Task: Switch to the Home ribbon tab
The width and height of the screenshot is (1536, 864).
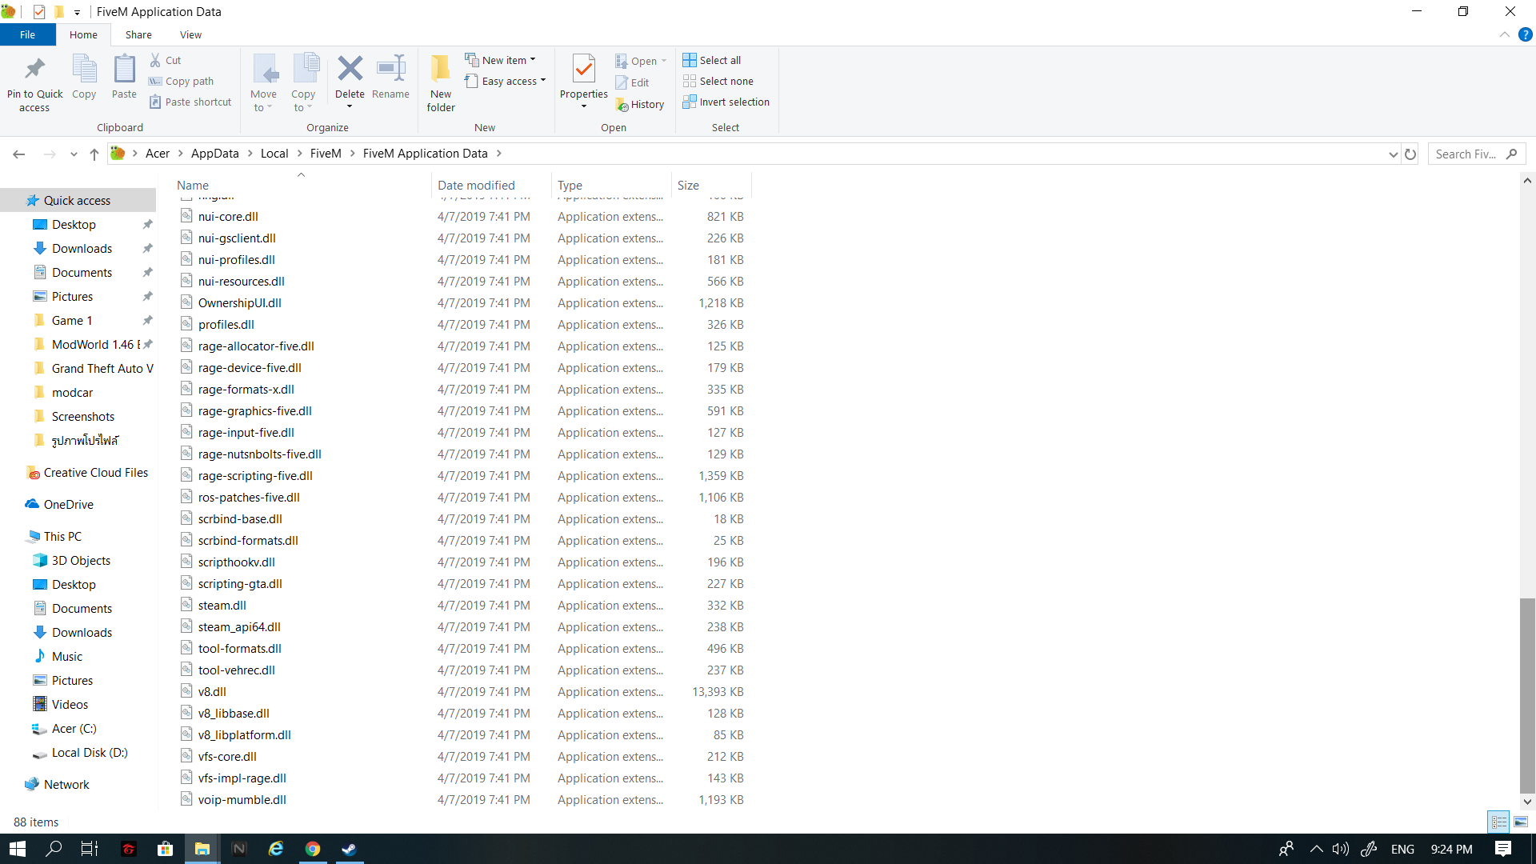Action: point(83,34)
